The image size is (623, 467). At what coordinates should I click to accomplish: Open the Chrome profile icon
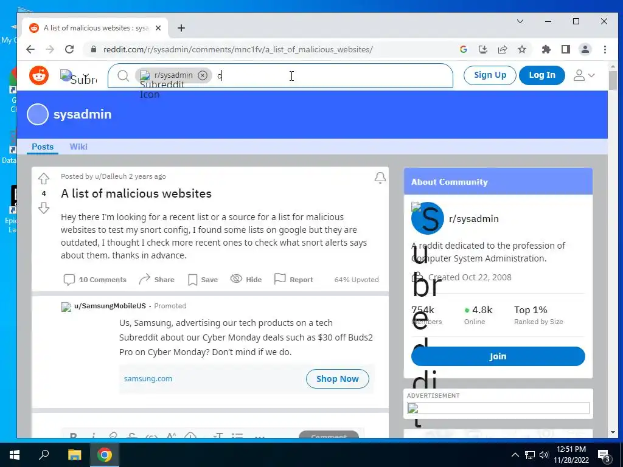coord(585,49)
